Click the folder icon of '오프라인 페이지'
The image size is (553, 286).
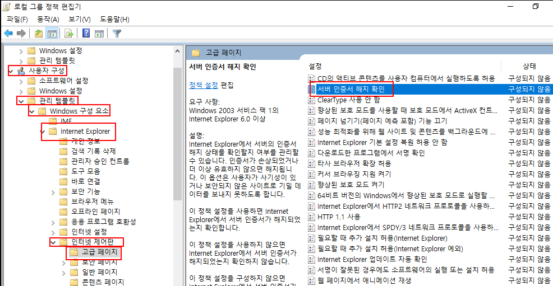pos(63,212)
